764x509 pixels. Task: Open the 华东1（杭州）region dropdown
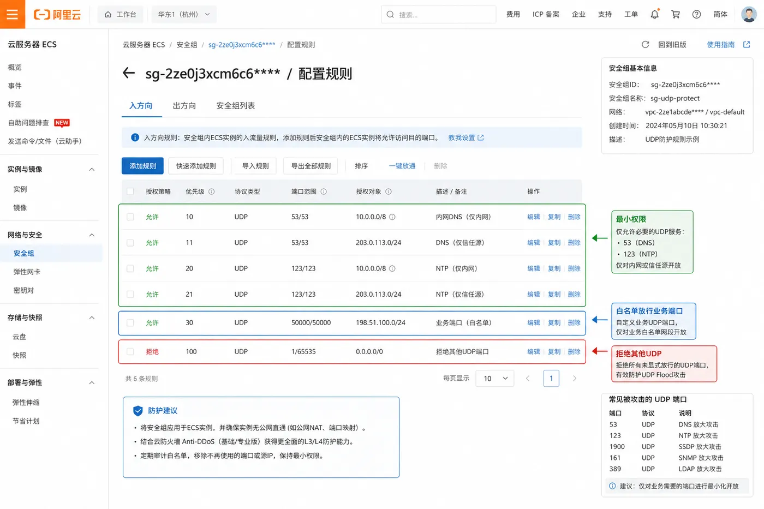[183, 15]
